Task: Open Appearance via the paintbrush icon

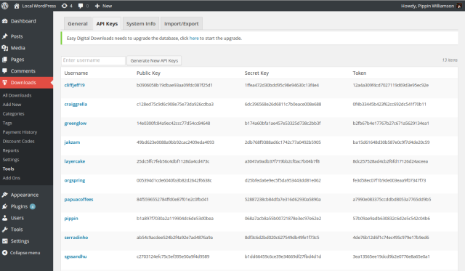Action: [x=5, y=195]
